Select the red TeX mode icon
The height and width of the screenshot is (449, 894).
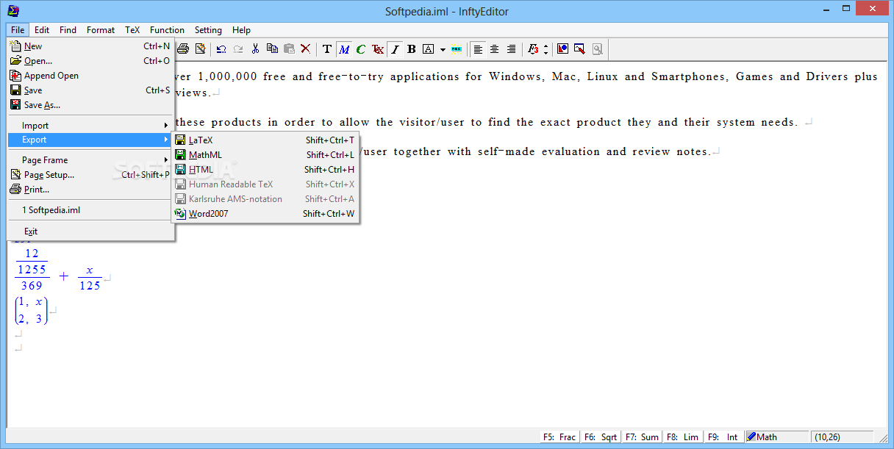[x=377, y=49]
